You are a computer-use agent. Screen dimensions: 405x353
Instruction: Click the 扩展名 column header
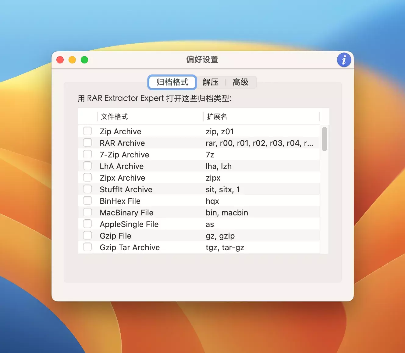pos(261,117)
